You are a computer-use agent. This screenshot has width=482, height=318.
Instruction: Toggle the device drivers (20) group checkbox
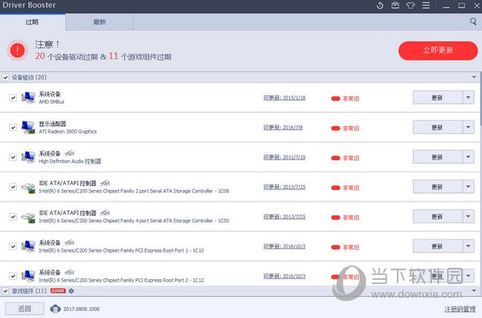(x=6, y=78)
